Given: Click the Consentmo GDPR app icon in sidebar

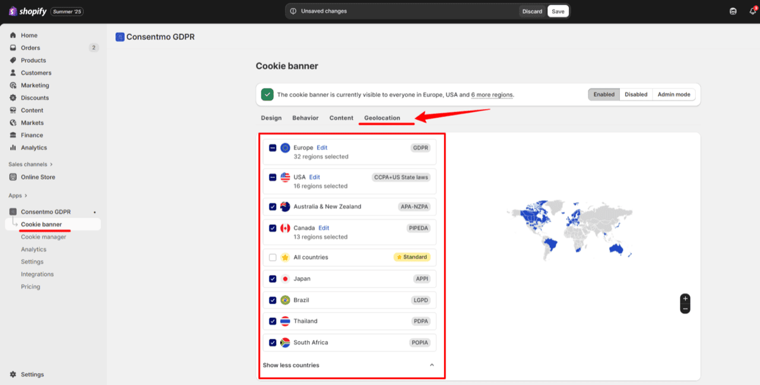Looking at the screenshot, I should coord(13,212).
